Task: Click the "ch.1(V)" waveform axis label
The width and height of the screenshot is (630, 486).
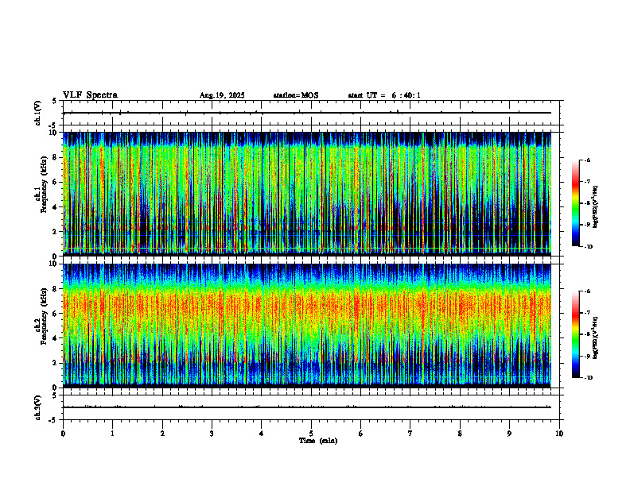Action: click(x=37, y=113)
